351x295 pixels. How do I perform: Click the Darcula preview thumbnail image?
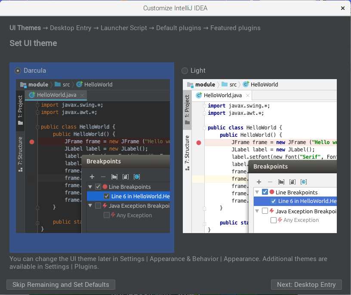[x=93, y=156]
